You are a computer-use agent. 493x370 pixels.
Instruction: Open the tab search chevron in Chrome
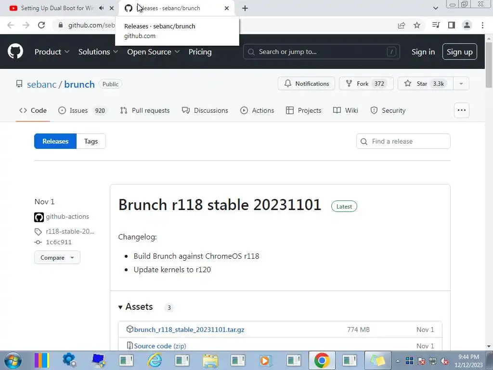point(435,8)
